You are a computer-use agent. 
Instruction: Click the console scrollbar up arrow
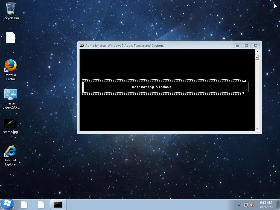[257, 52]
